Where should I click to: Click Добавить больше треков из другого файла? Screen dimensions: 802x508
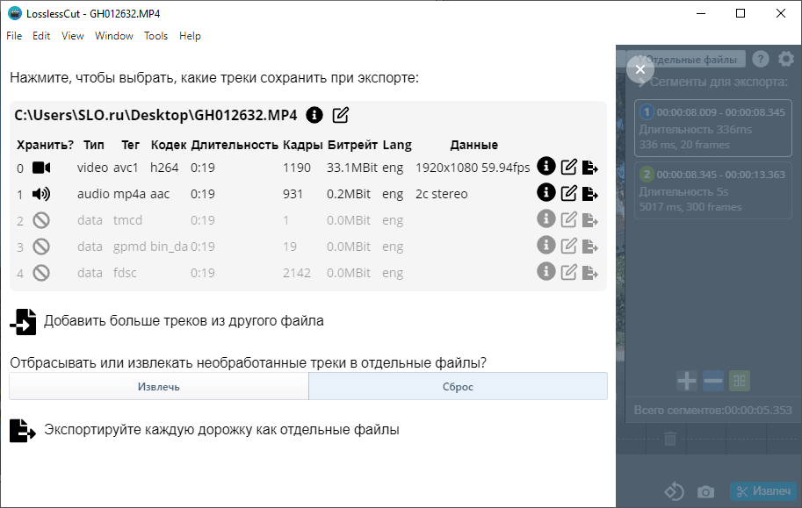[184, 321]
